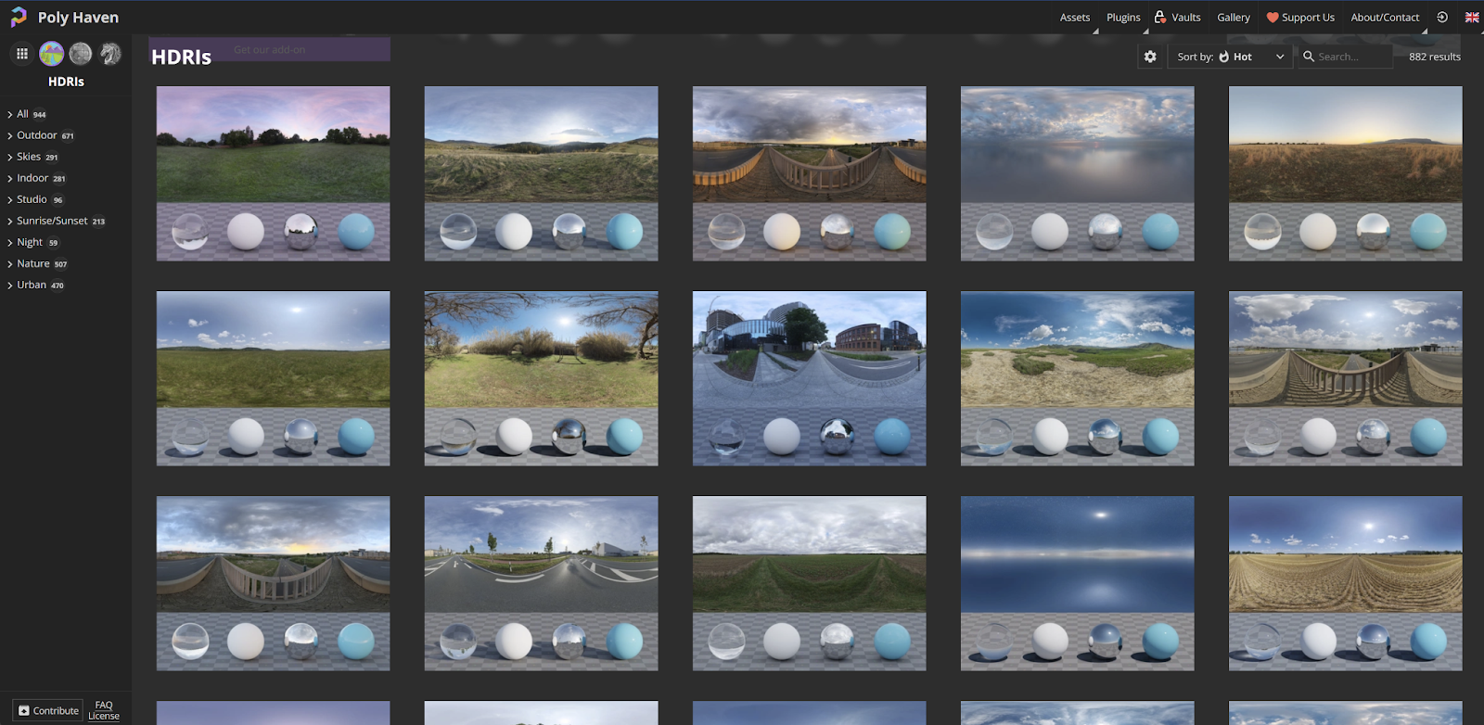Open advanced options gear icon

click(1150, 57)
